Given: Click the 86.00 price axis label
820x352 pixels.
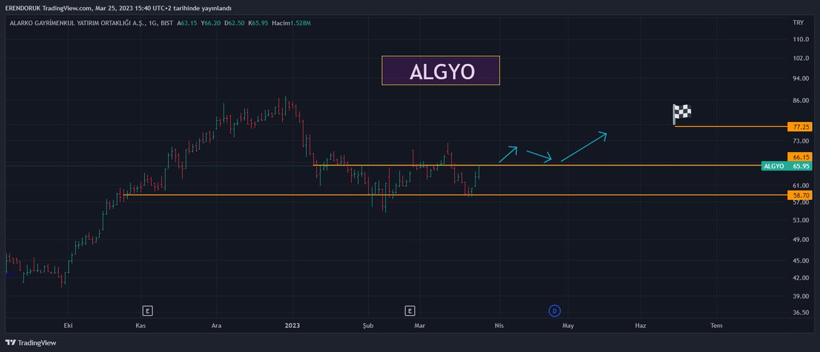Looking at the screenshot, I should [801, 101].
